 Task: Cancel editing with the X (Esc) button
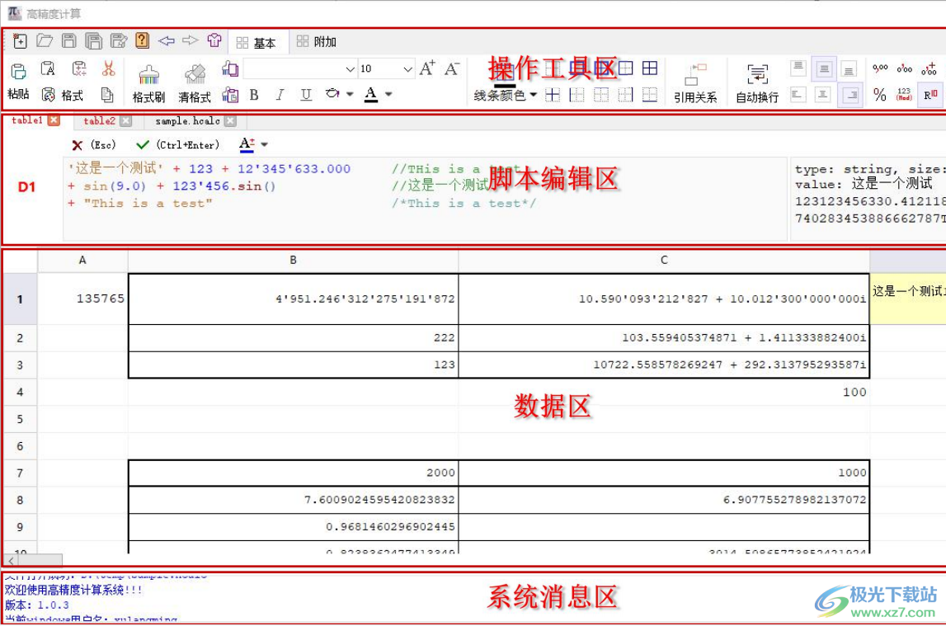[x=93, y=144]
